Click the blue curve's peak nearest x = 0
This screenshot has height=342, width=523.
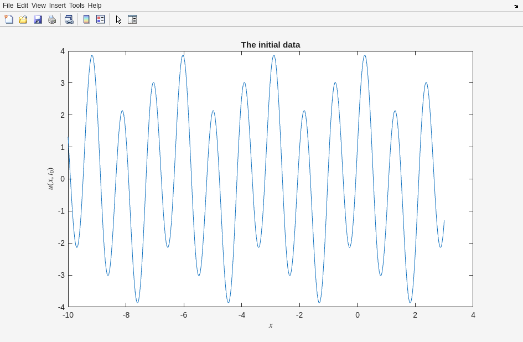tap(365, 55)
